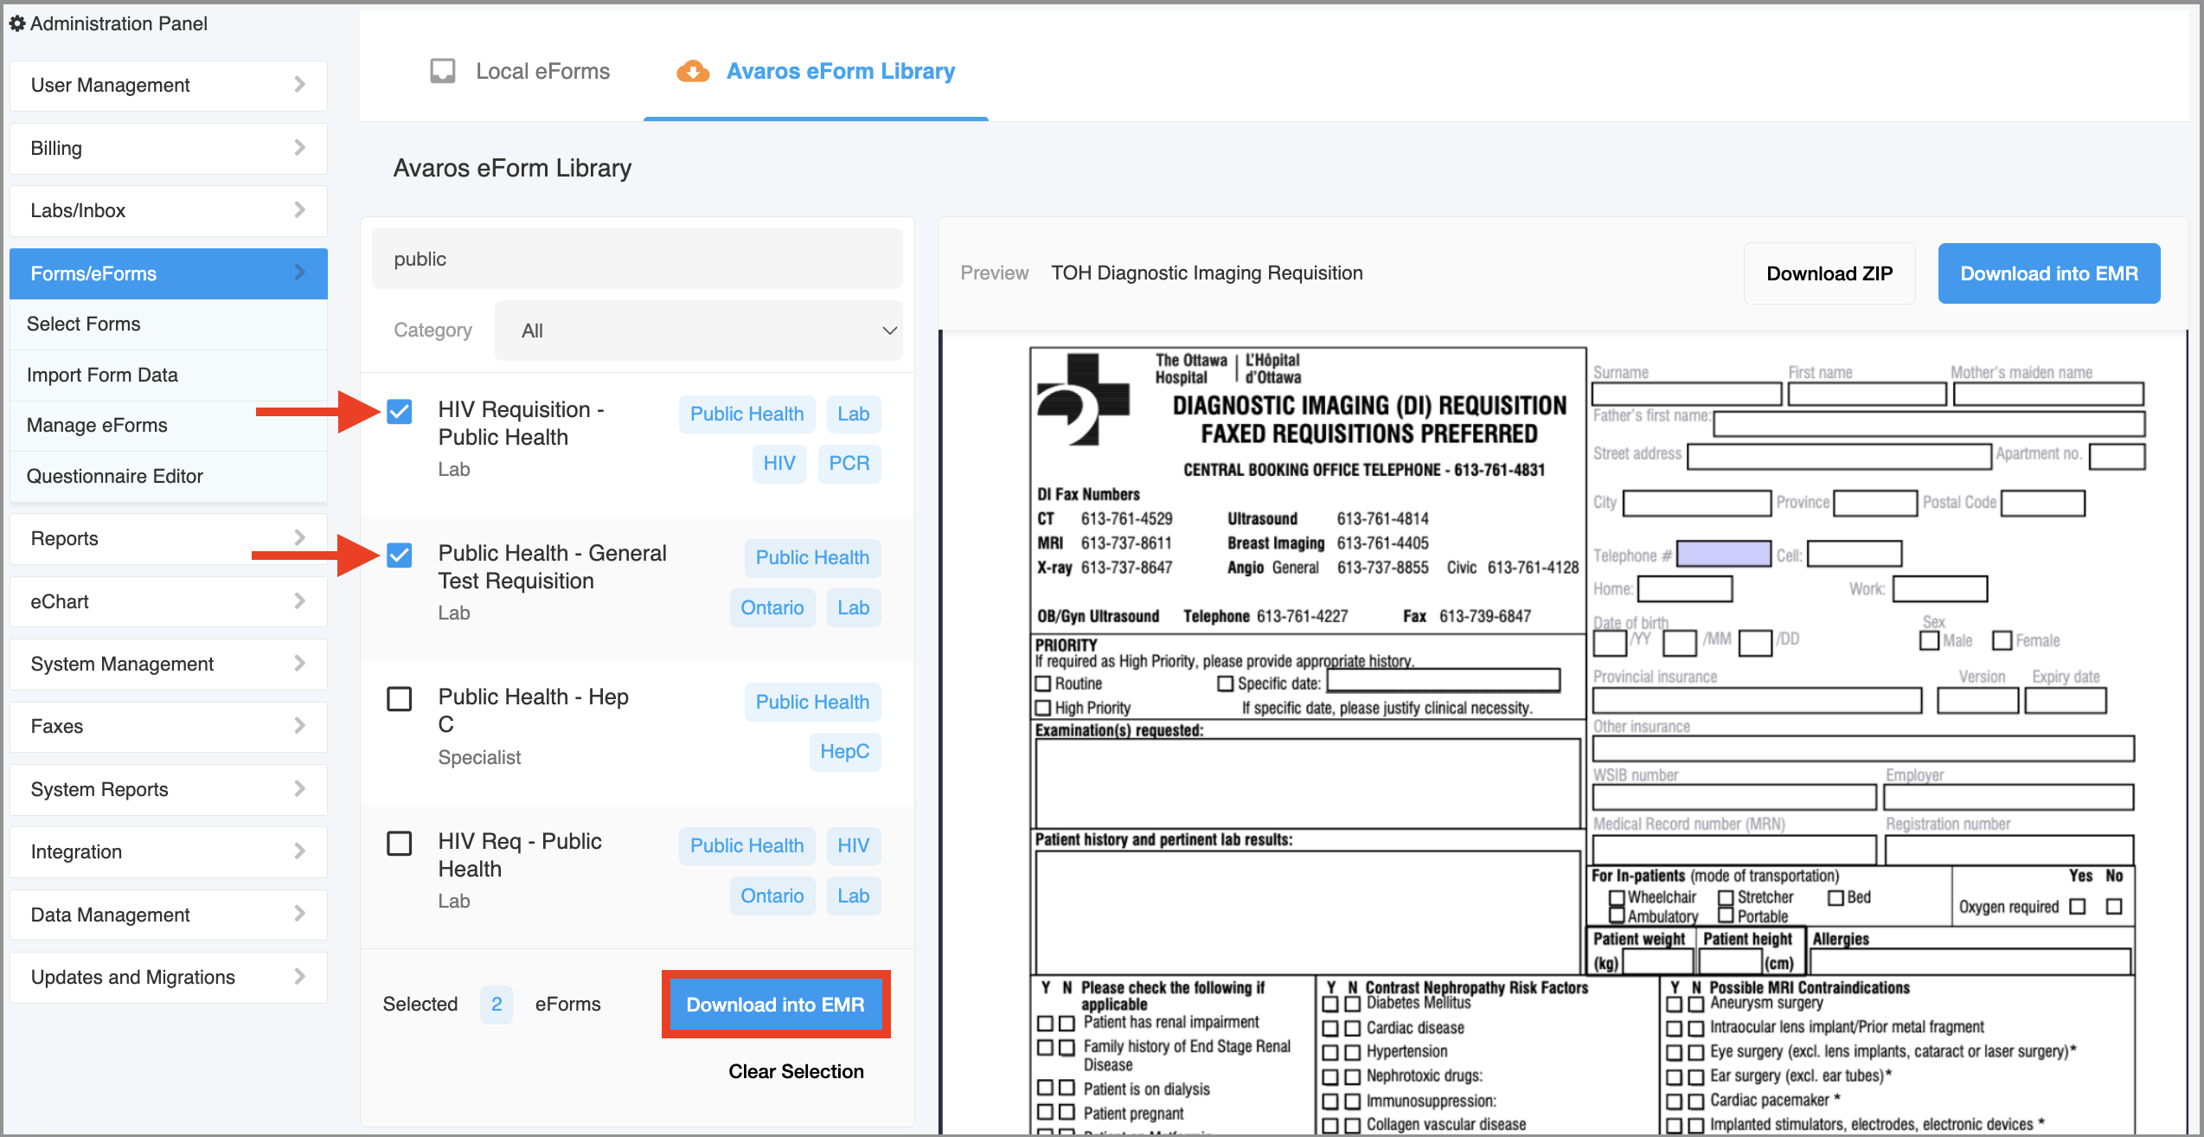The image size is (2204, 1137).
Task: Select the Public Health - Hep C form title
Action: 534,710
